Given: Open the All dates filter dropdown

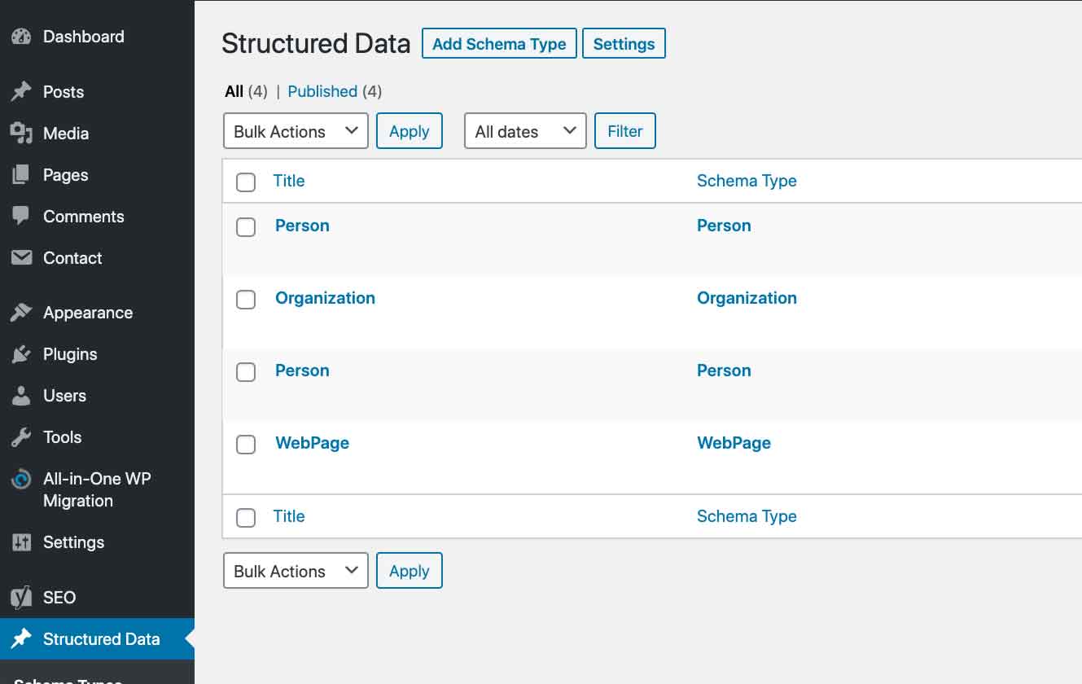Looking at the screenshot, I should pyautogui.click(x=524, y=130).
